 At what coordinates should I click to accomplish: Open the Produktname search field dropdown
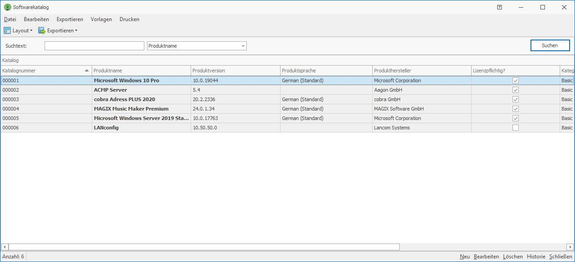243,46
